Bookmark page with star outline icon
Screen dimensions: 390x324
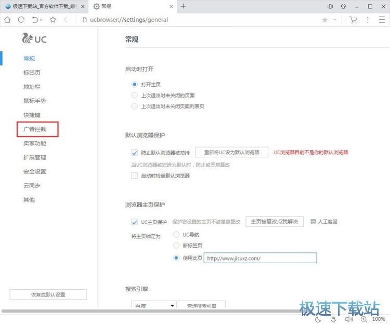pos(53,20)
